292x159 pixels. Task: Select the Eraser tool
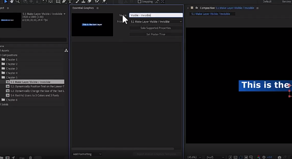tap(89, 2)
